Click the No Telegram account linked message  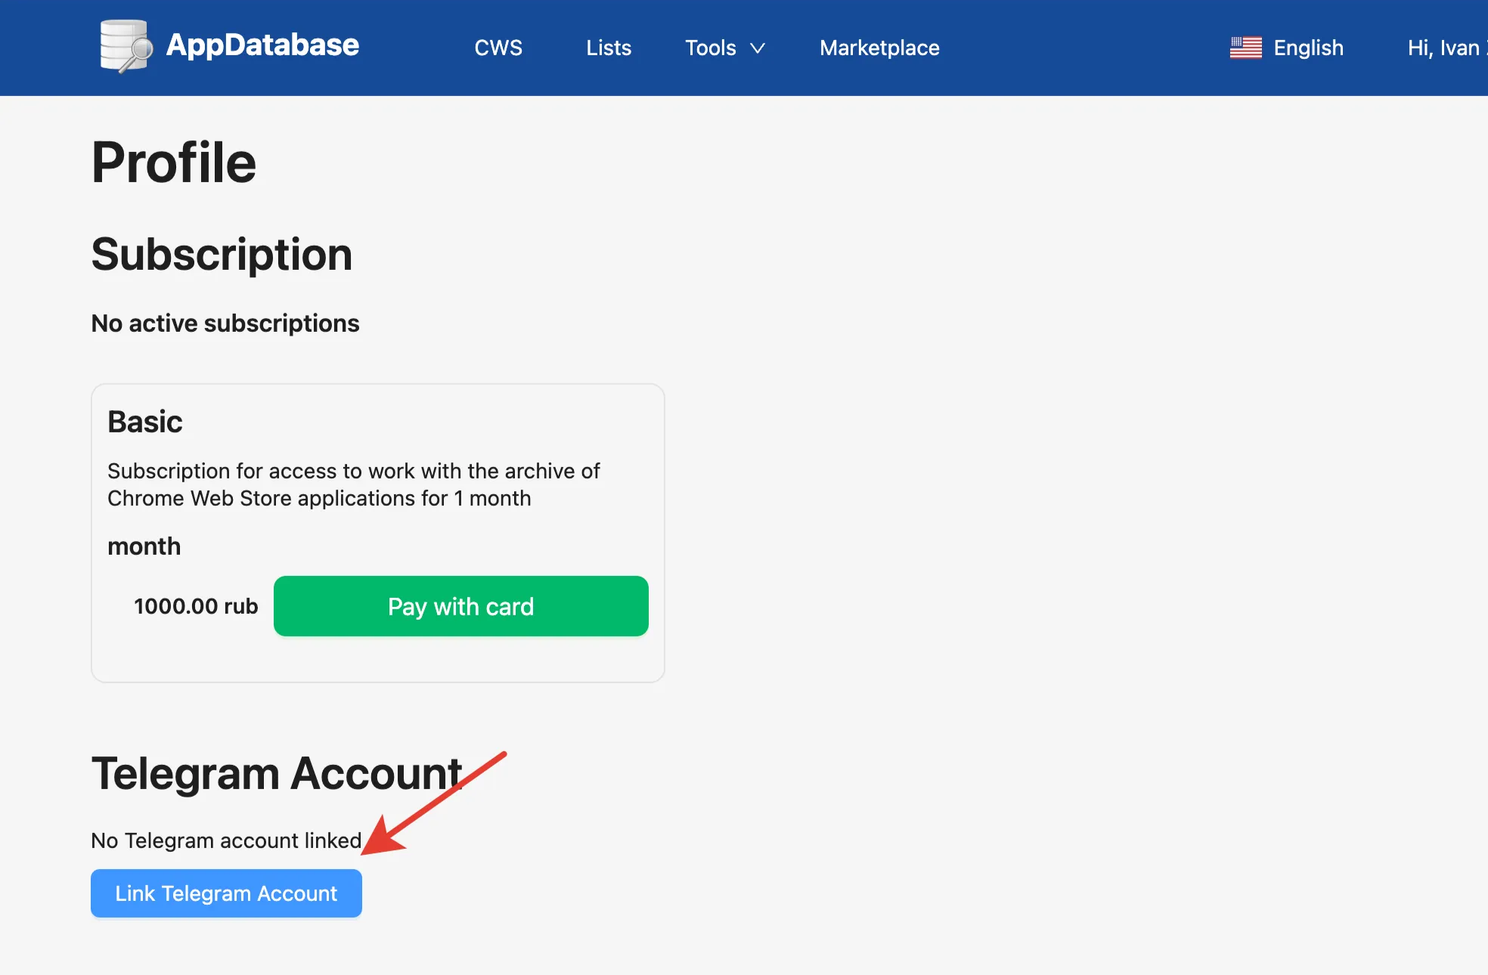[226, 840]
